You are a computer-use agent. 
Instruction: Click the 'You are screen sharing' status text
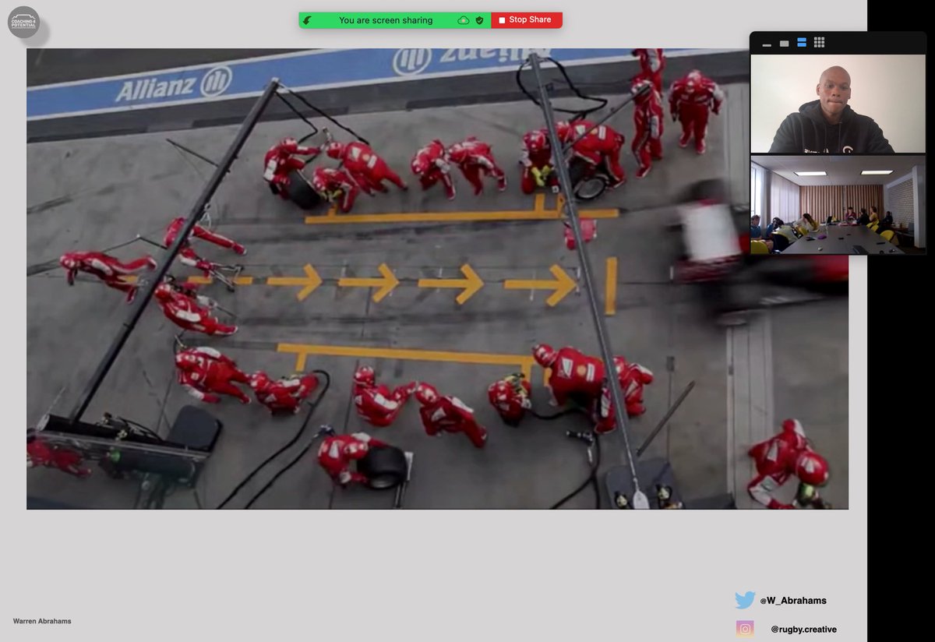[386, 20]
